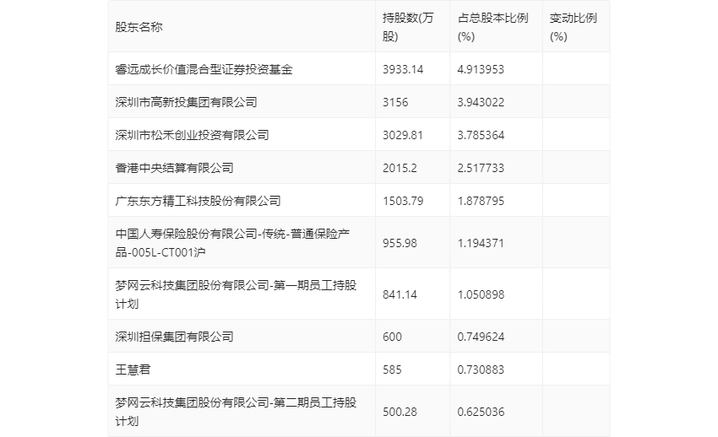Select 睿远成长价值混合型证券投资基金 shareholder name
This screenshot has height=437, width=718.
tap(204, 69)
